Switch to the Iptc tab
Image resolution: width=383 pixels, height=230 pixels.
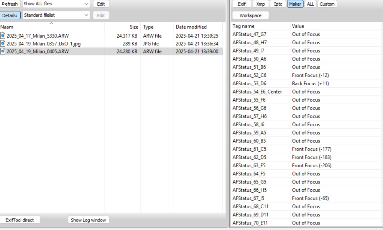click(x=278, y=4)
